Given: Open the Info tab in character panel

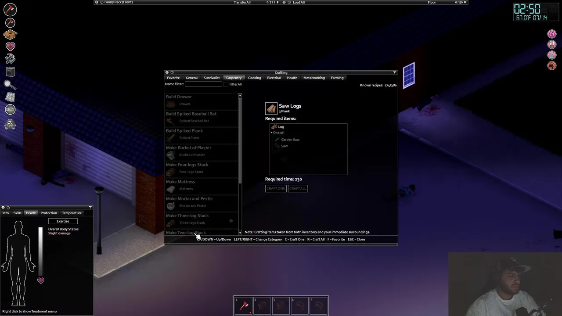Looking at the screenshot, I should coord(6,213).
